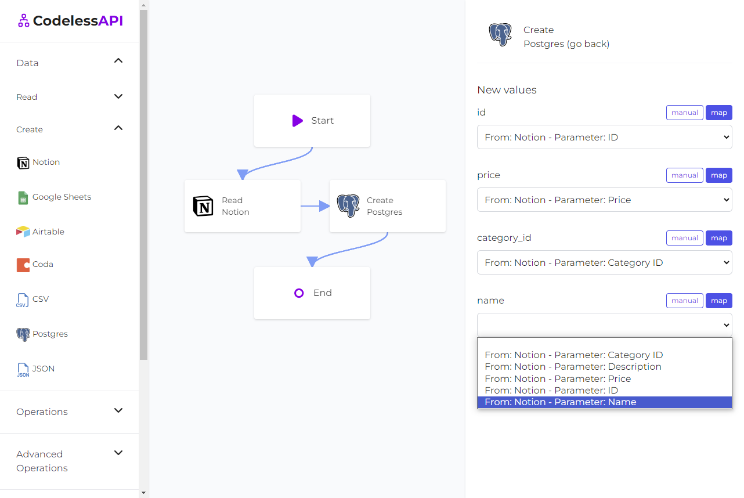Switch category_id field to map mode
Screen dimensions: 744x498
pyautogui.click(x=719, y=238)
